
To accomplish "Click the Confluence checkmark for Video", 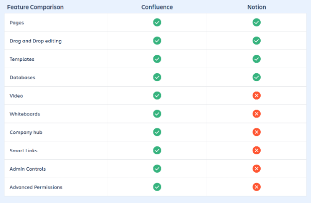I will [x=157, y=96].
